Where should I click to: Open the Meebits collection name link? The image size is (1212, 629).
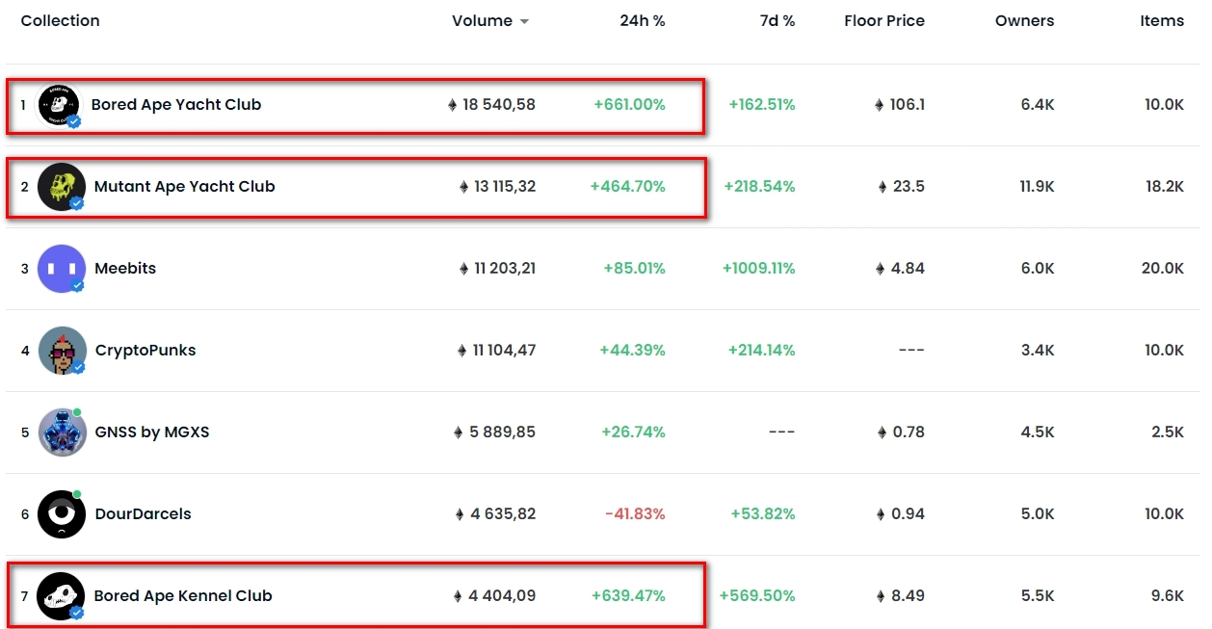(125, 268)
